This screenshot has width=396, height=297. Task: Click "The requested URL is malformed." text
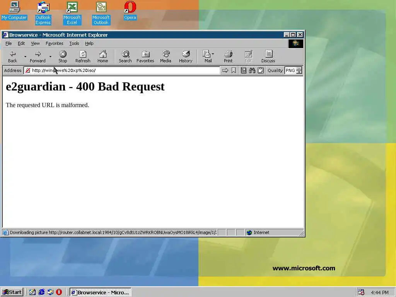(x=47, y=105)
